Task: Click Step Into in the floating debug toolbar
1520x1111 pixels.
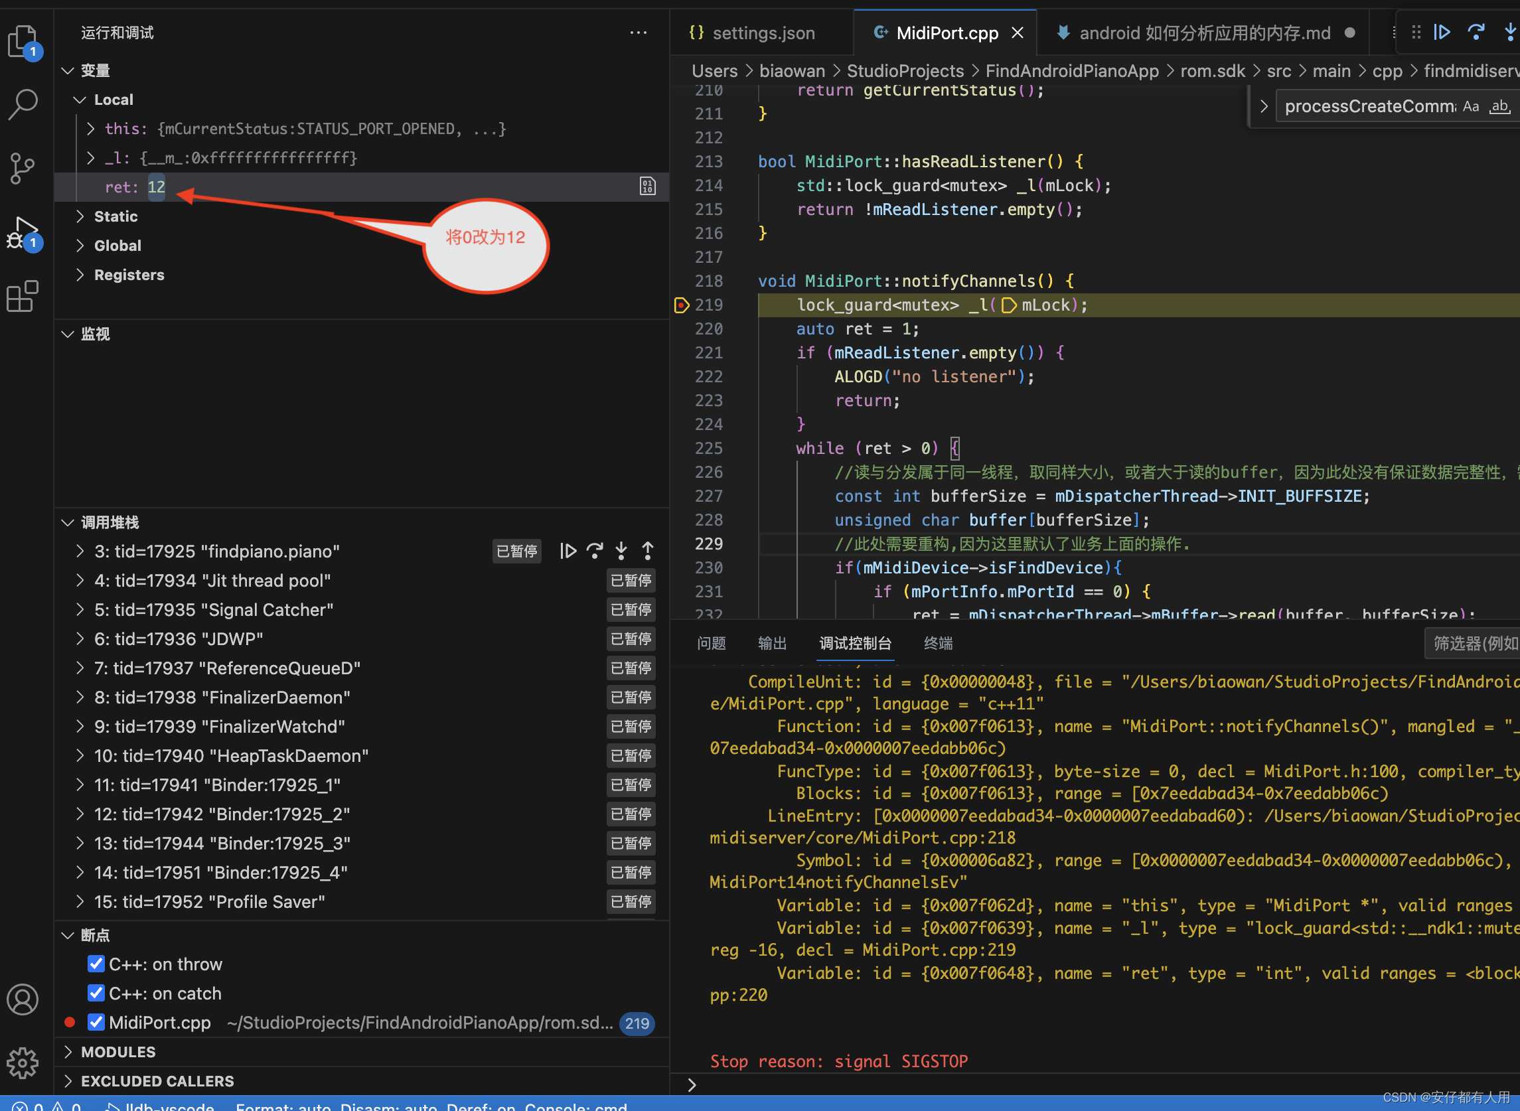Action: click(1510, 33)
